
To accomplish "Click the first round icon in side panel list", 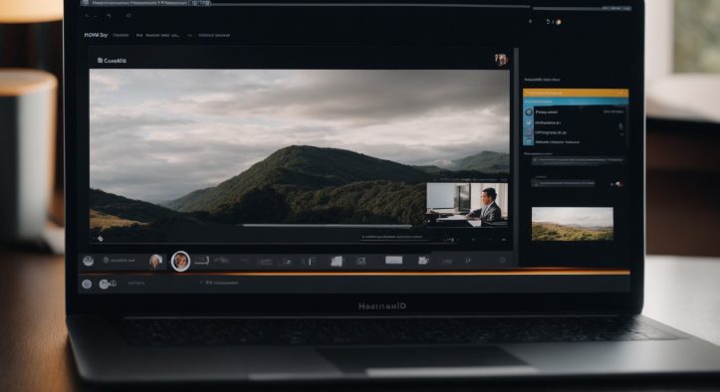I will (529, 112).
